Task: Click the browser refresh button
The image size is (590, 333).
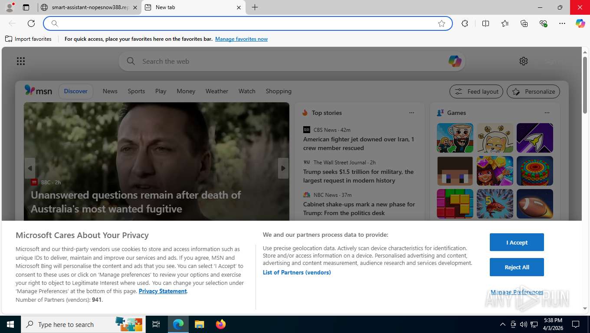Action: (x=31, y=23)
